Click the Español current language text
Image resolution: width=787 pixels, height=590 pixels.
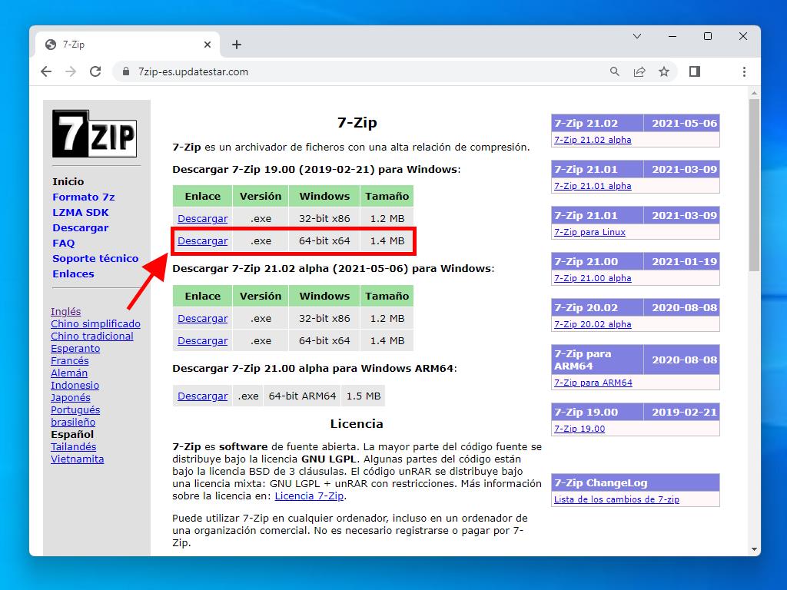pyautogui.click(x=72, y=435)
